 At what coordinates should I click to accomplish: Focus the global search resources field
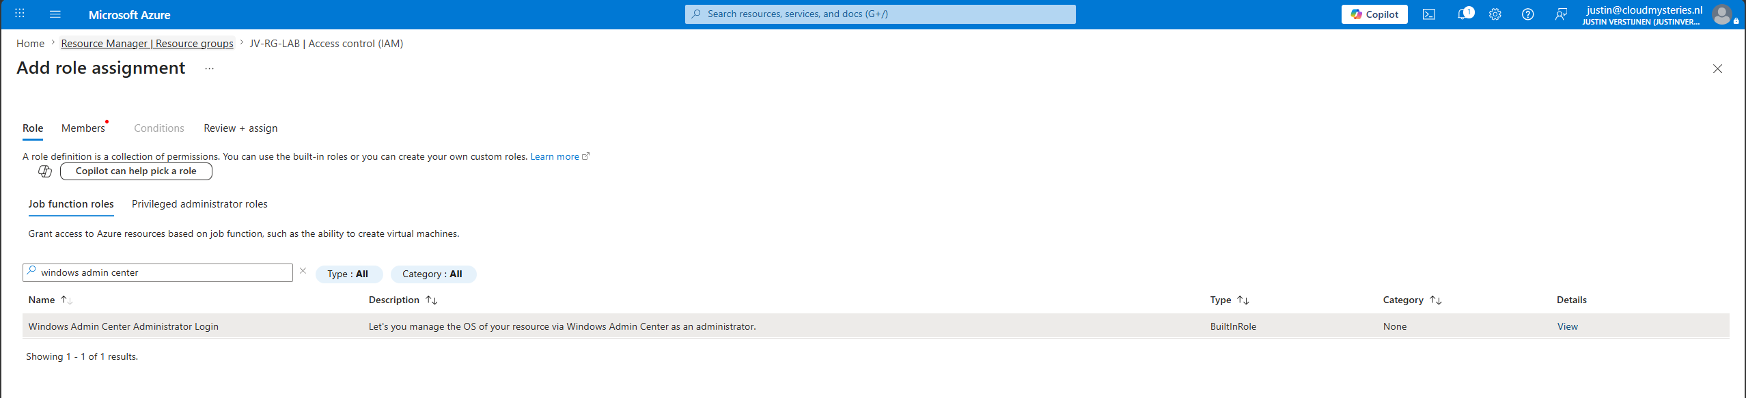click(x=880, y=14)
